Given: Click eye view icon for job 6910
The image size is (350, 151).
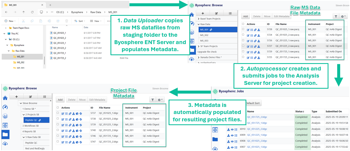Looking at the screenshot, I should pos(232,129).
